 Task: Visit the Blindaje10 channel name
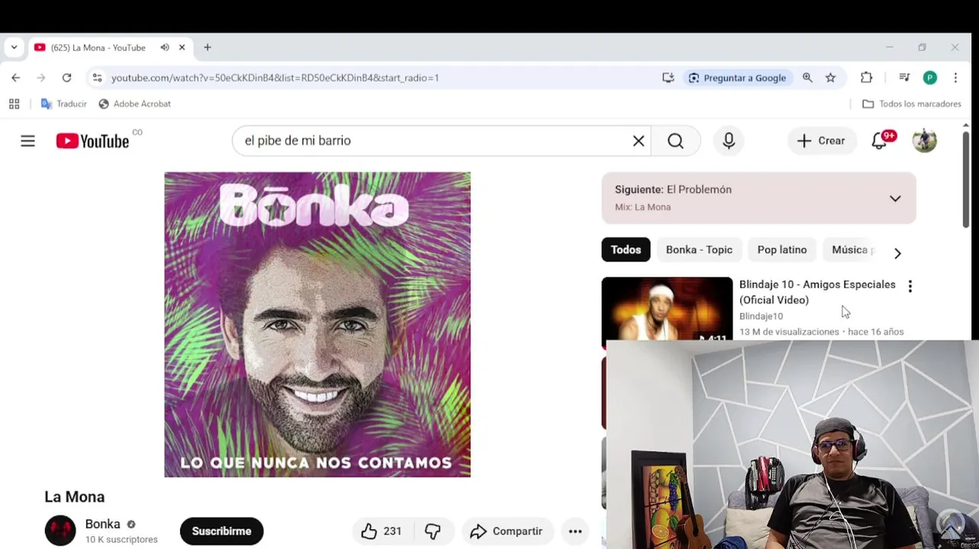pyautogui.click(x=761, y=316)
